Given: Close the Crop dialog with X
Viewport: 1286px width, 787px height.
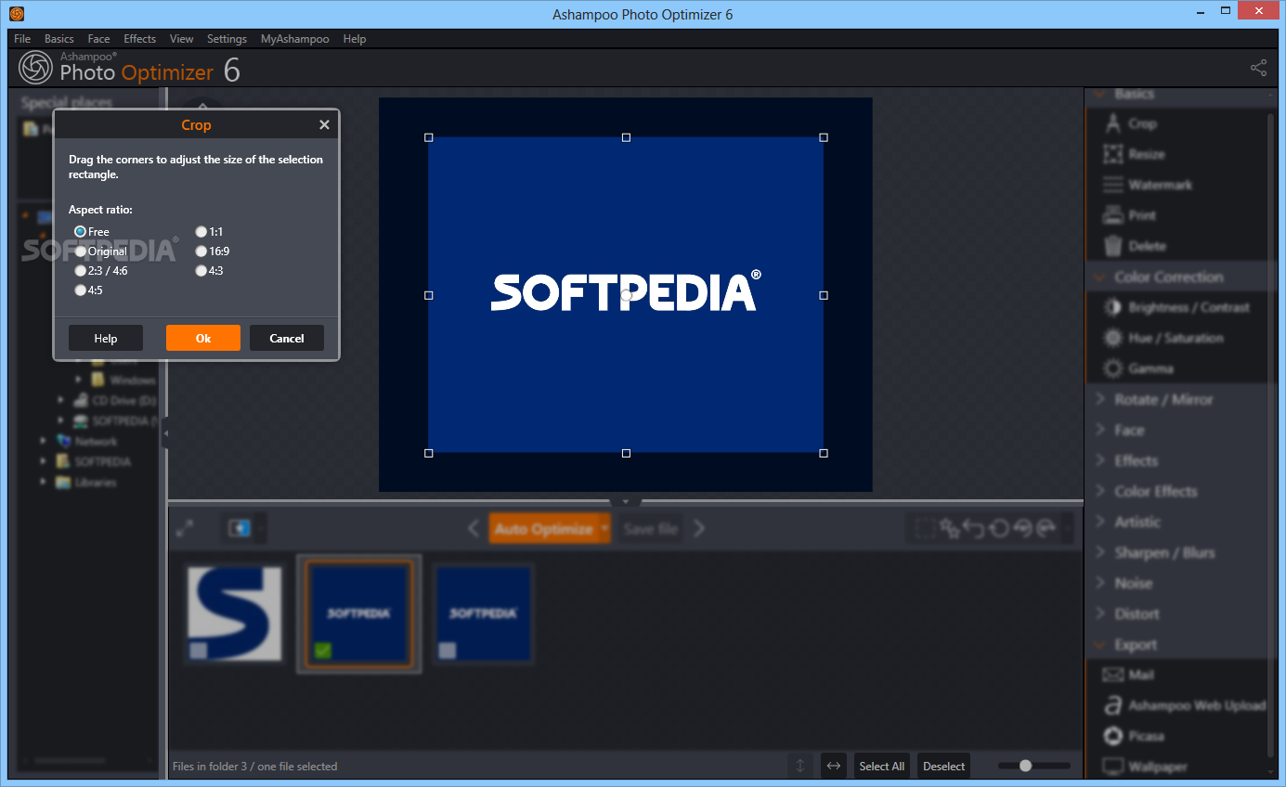Looking at the screenshot, I should (324, 124).
